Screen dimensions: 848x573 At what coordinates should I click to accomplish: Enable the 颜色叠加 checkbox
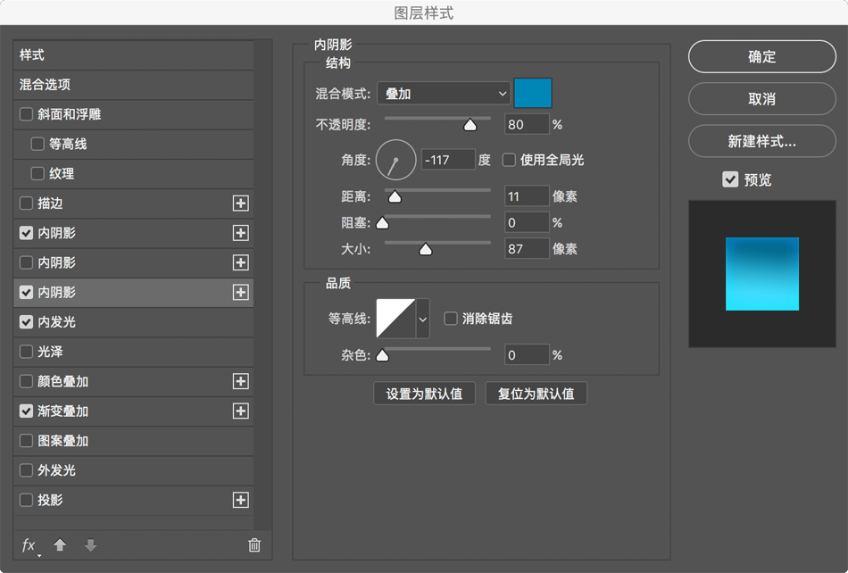(26, 382)
